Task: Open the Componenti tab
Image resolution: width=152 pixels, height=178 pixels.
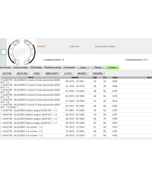Action: tap(69, 67)
